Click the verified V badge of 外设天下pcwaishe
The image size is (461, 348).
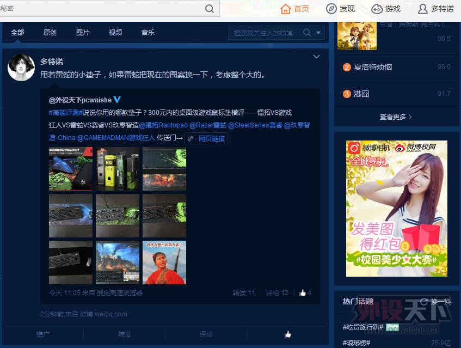click(x=117, y=100)
